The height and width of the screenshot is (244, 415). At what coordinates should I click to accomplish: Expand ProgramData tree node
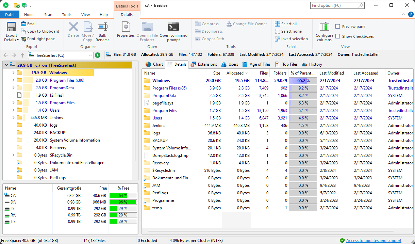tap(13, 87)
